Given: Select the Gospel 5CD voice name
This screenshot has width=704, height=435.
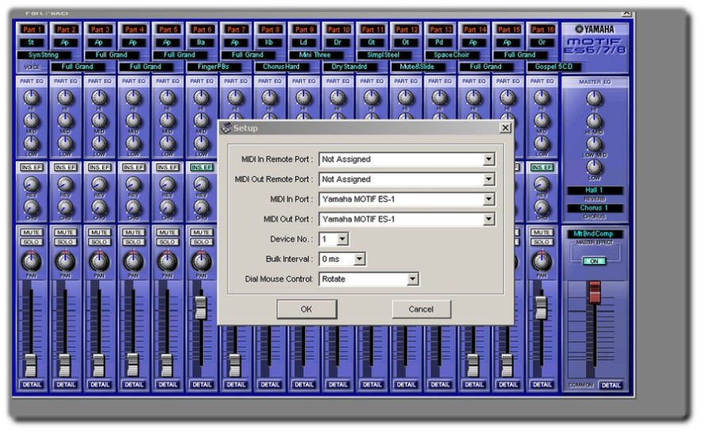Looking at the screenshot, I should [554, 67].
